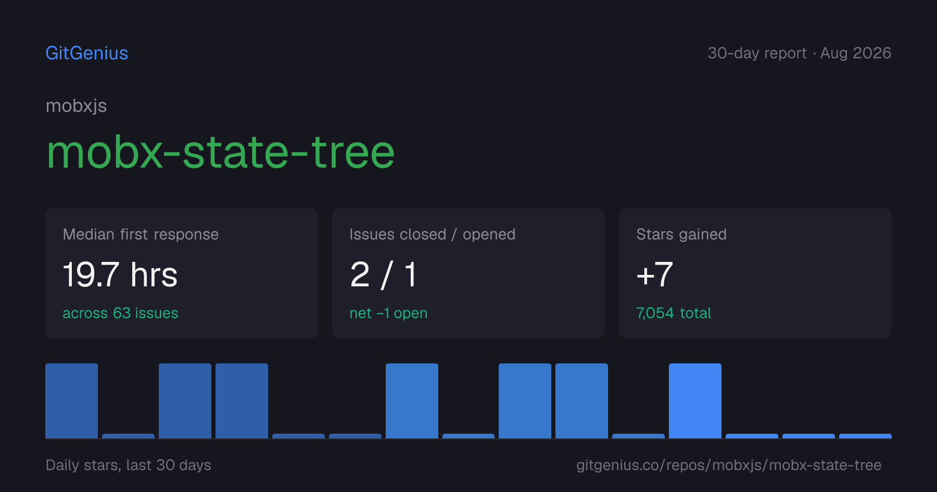Select the 7,054 total text

pyautogui.click(x=674, y=313)
